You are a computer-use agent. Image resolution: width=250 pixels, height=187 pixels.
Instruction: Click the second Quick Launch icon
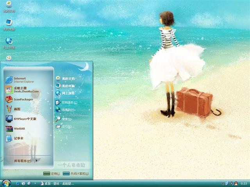[23, 183]
